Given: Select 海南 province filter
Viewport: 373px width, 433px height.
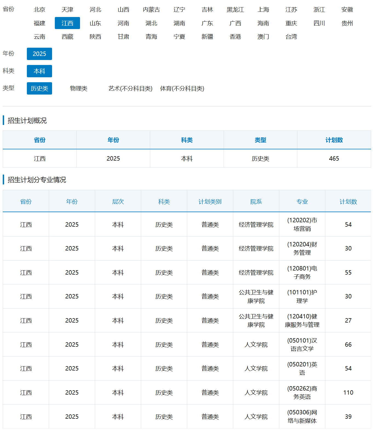Looking at the screenshot, I should coord(263,23).
